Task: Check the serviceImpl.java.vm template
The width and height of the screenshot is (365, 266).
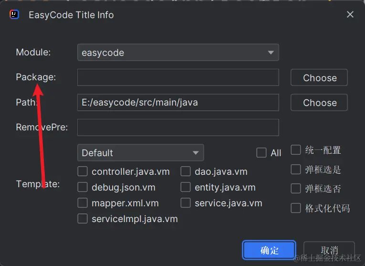Action: point(83,219)
